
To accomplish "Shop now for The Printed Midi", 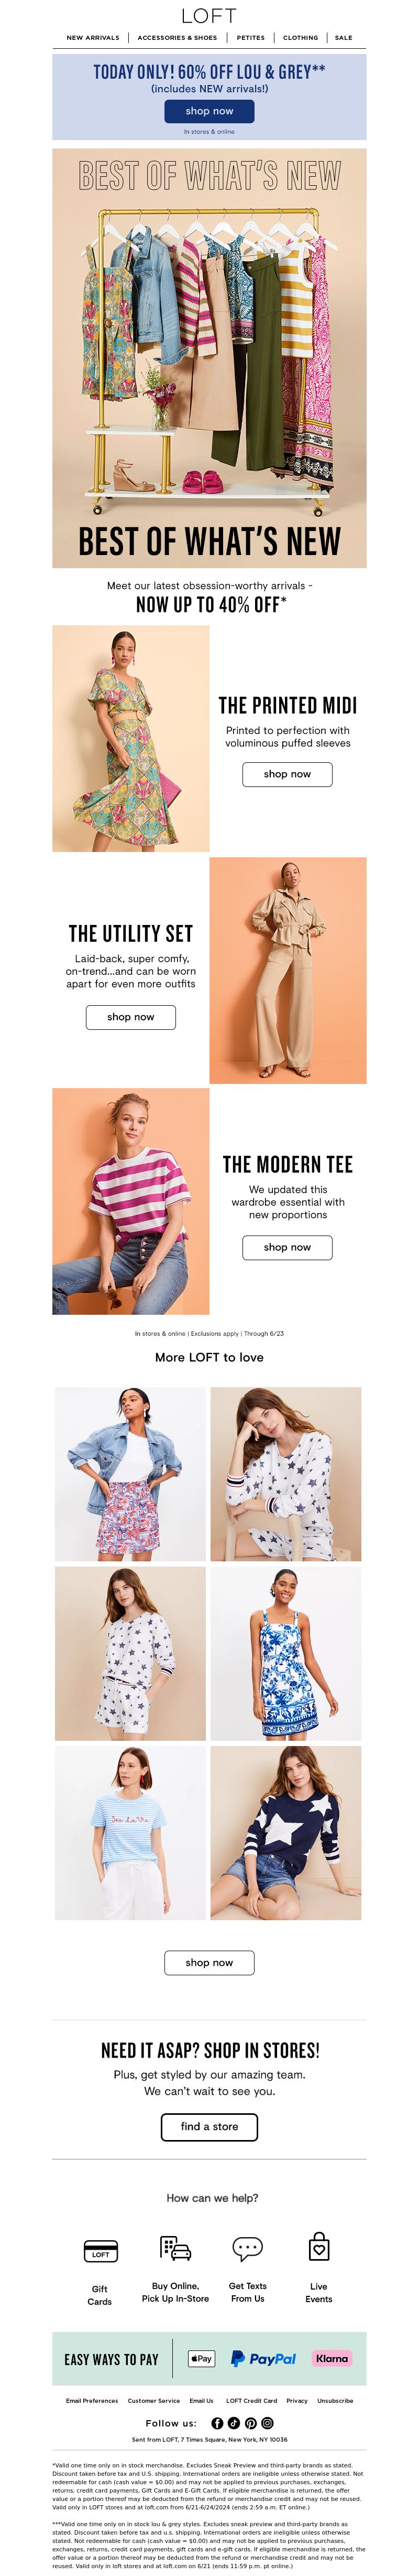I will click(x=288, y=774).
